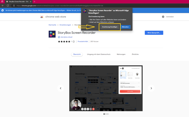Select the first carousel dot
Viewport: 189px width, 117px height.
tap(104, 114)
